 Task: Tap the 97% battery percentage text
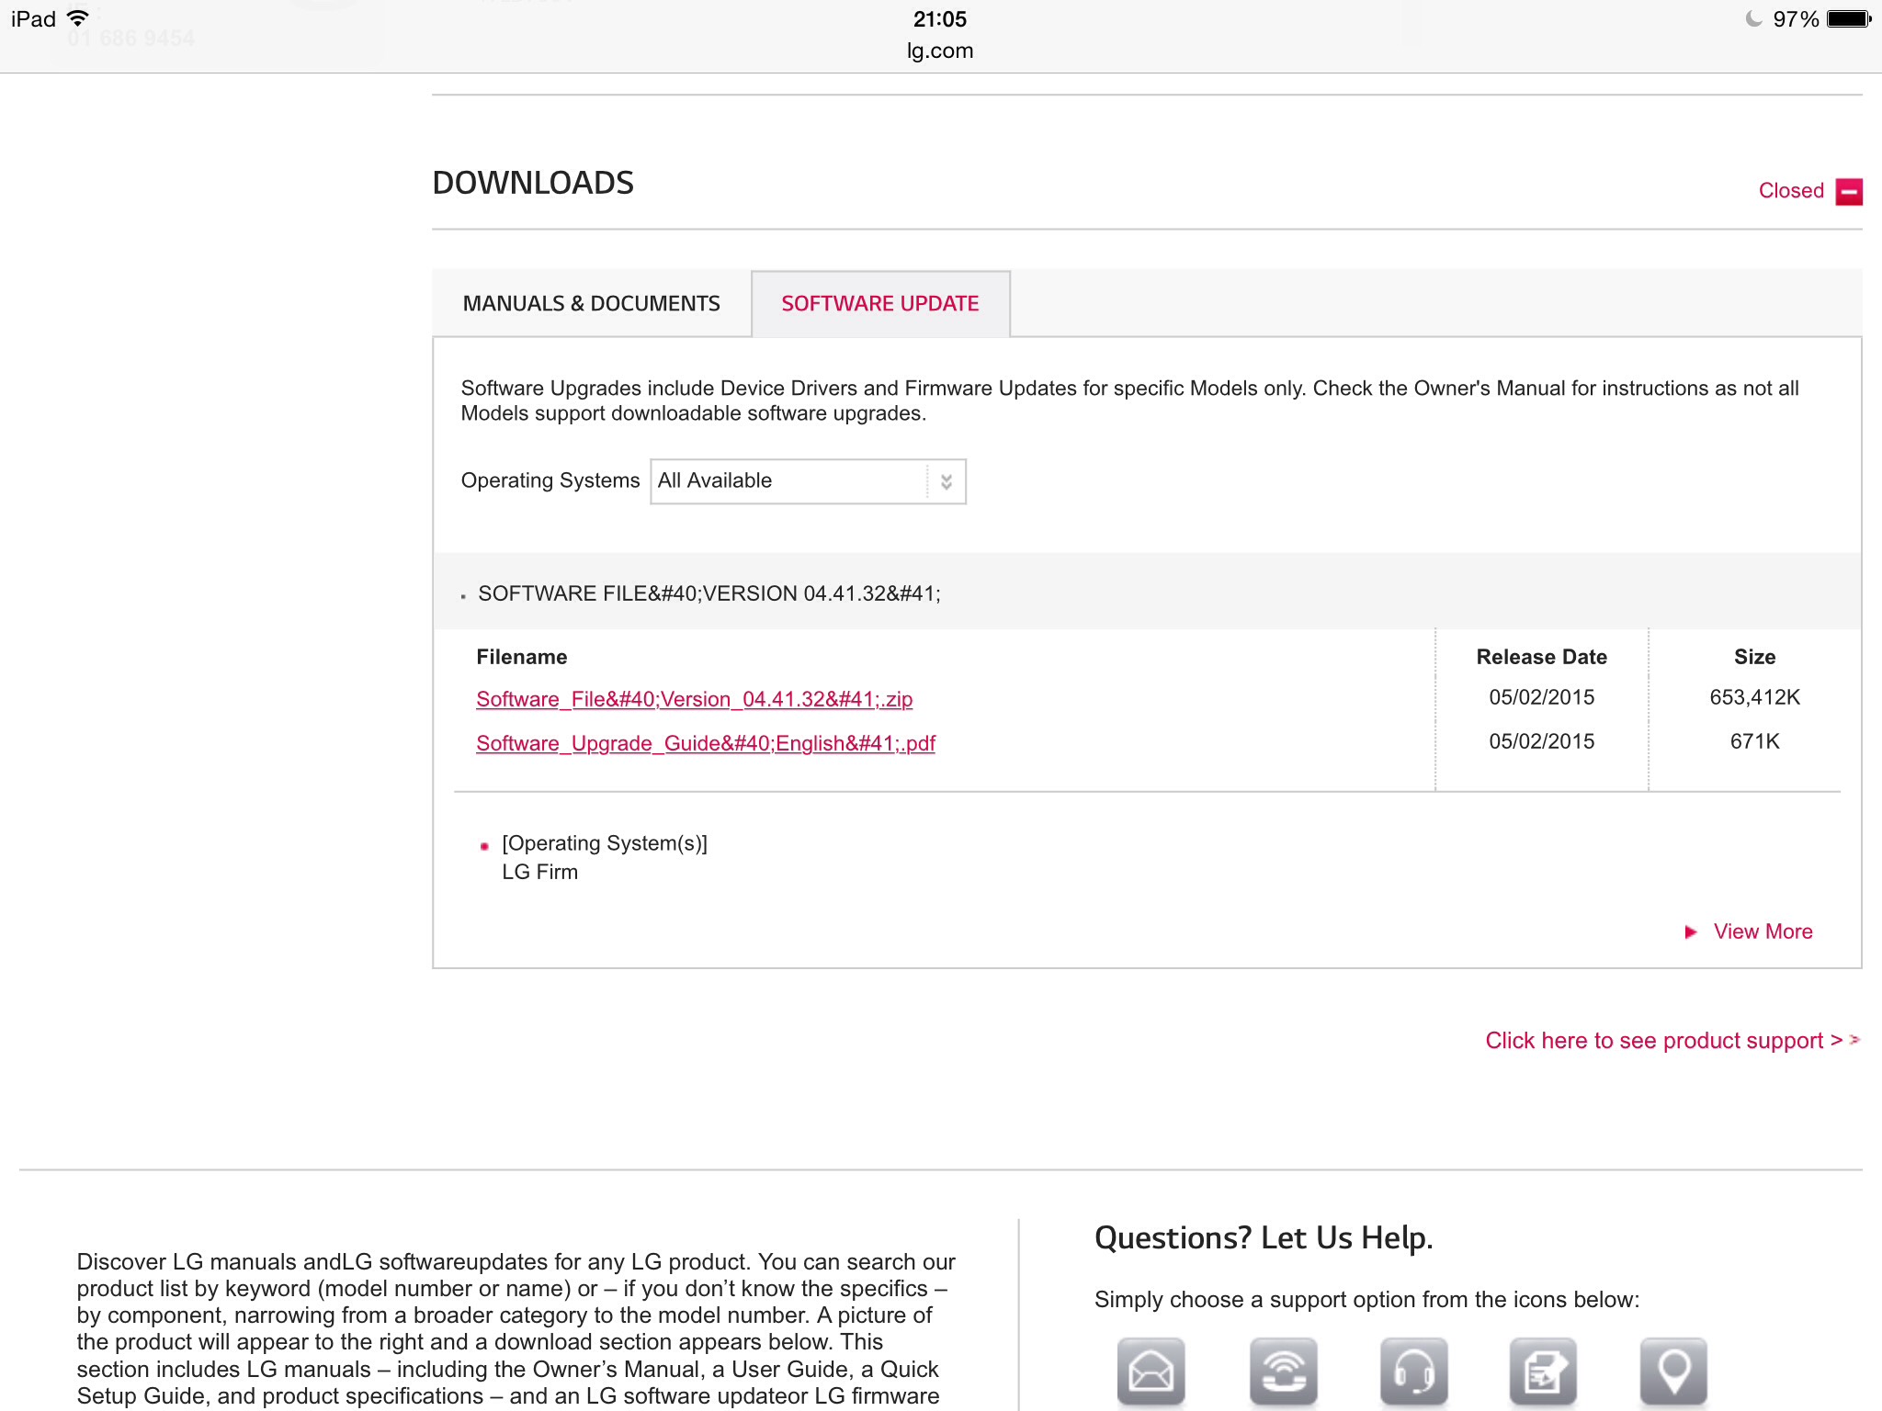pos(1796,19)
